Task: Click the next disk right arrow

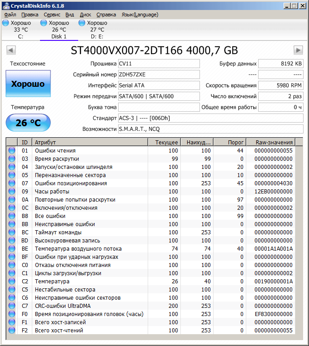Action: pos(298,50)
